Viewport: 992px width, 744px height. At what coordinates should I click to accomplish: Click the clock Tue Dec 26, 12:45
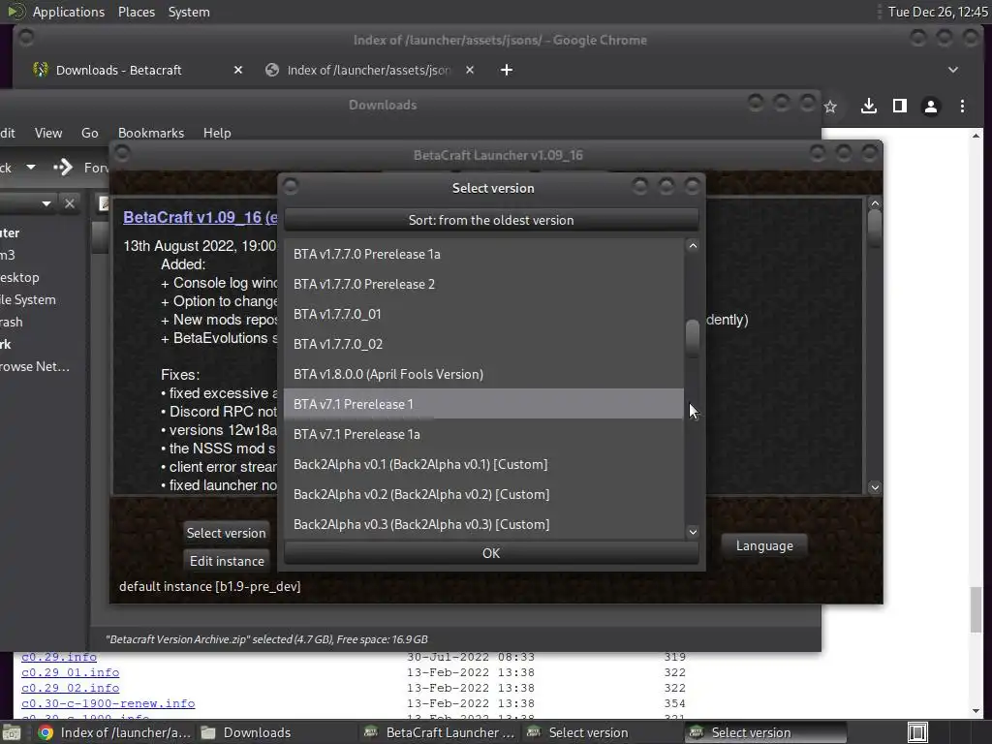(x=938, y=12)
